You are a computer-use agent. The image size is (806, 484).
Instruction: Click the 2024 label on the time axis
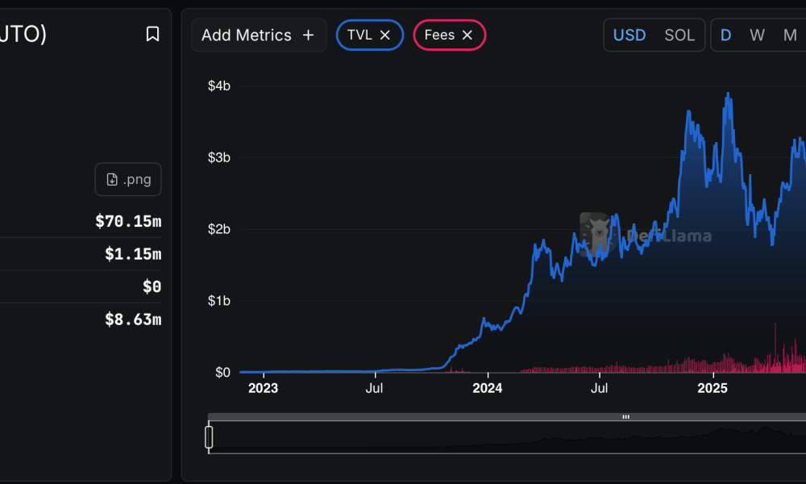pyautogui.click(x=487, y=388)
